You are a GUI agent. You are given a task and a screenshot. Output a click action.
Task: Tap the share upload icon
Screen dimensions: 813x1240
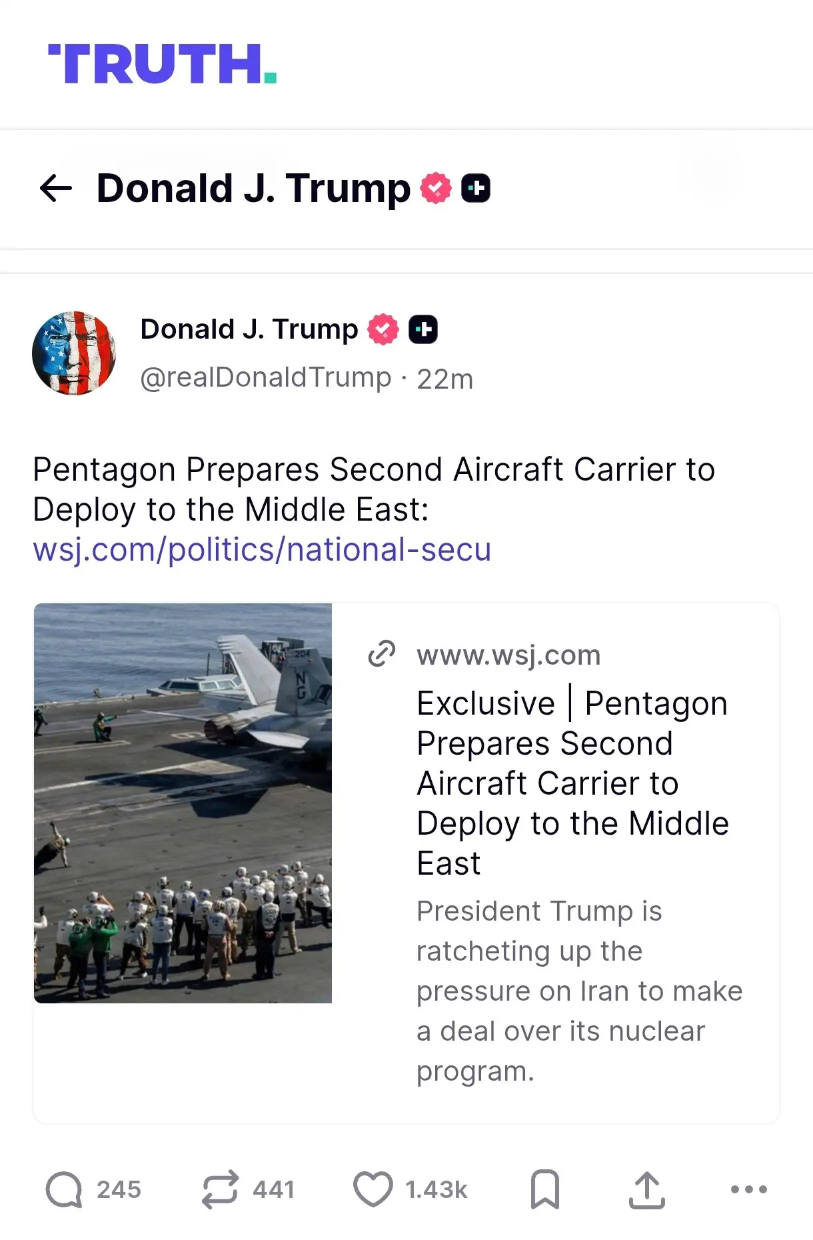tap(646, 1190)
